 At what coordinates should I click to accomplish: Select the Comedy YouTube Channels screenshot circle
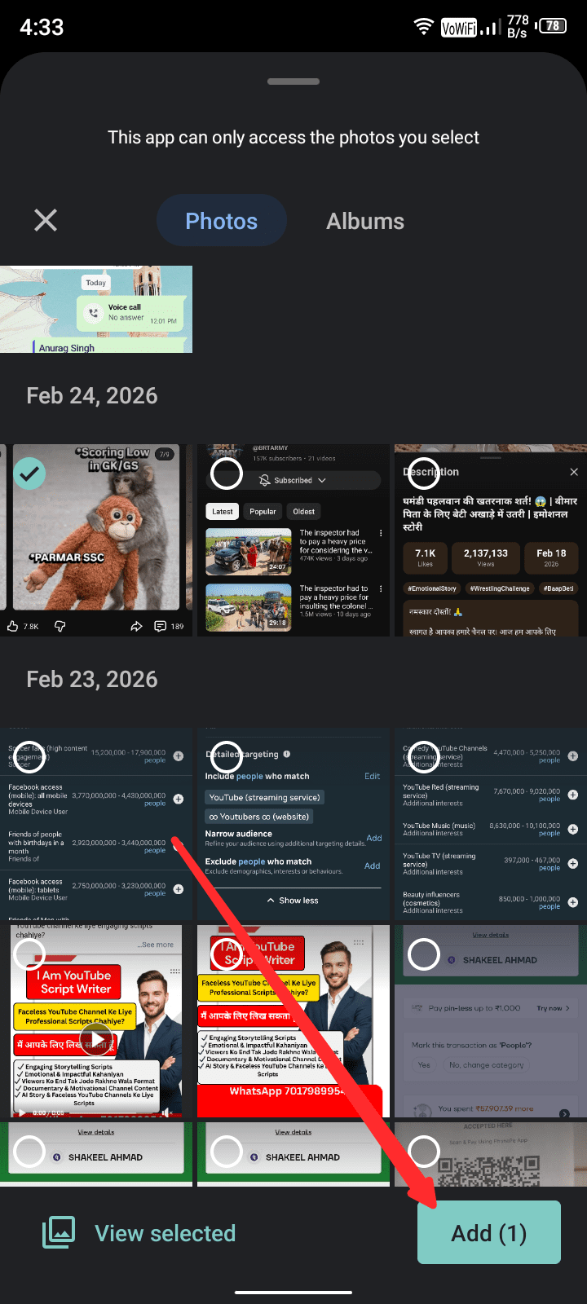tap(424, 756)
